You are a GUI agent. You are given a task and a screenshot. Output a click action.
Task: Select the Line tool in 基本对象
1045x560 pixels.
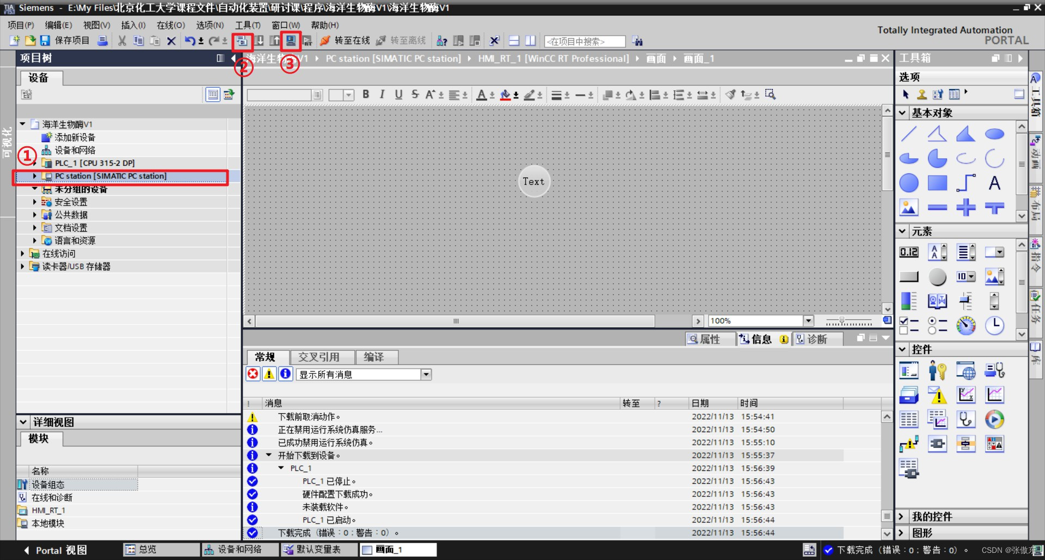[x=908, y=133]
